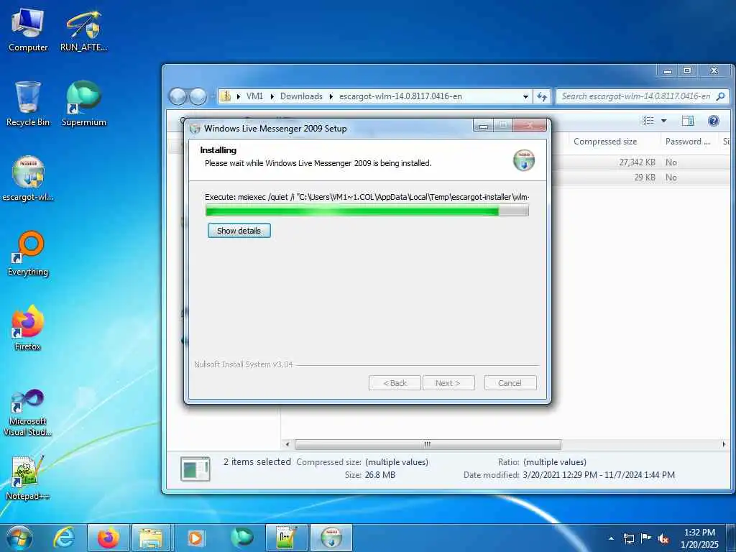Launch Internet Explorer from the taskbar

(x=64, y=538)
